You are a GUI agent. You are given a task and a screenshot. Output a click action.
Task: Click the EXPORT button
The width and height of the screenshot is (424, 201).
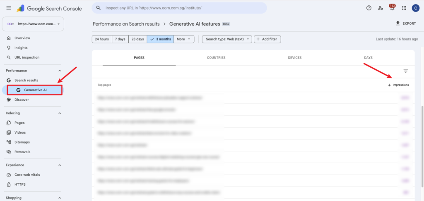coord(406,24)
